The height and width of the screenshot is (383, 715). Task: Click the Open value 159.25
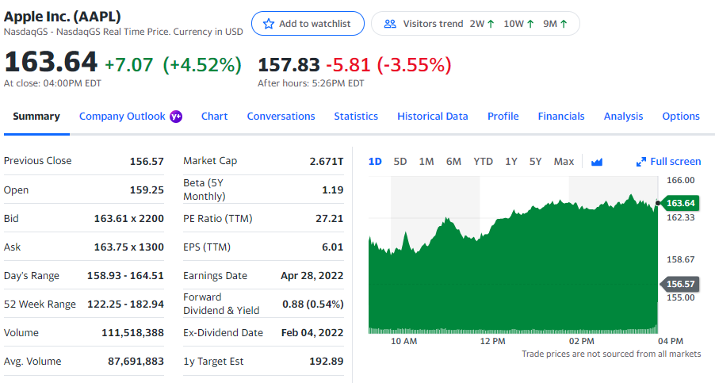pos(147,190)
